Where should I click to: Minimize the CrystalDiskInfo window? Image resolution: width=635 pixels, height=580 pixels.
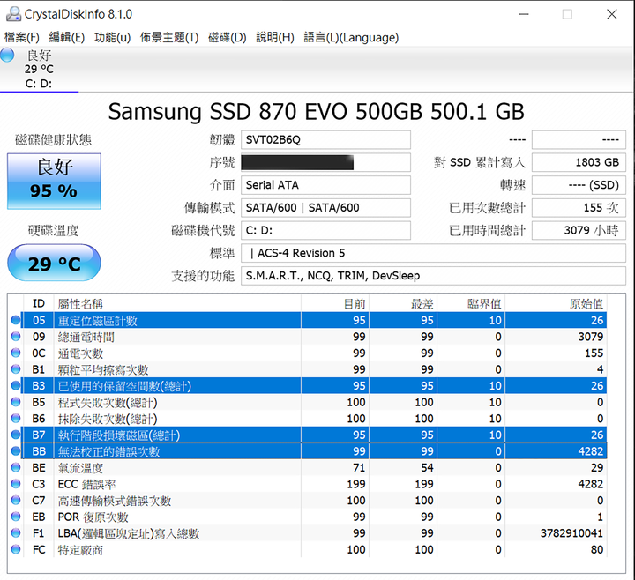point(524,14)
